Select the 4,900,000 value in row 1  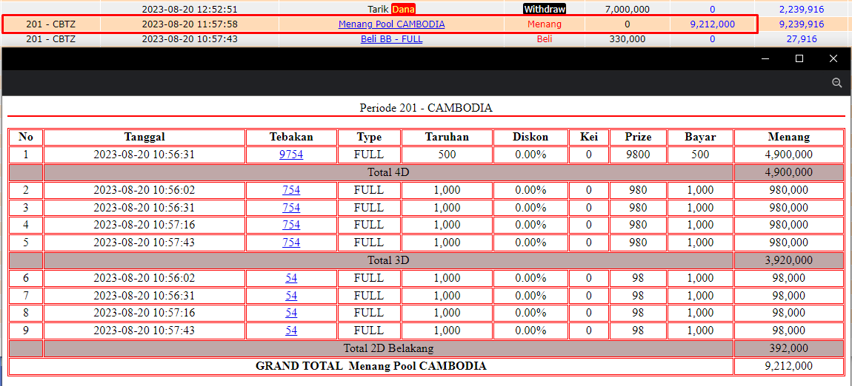point(788,155)
